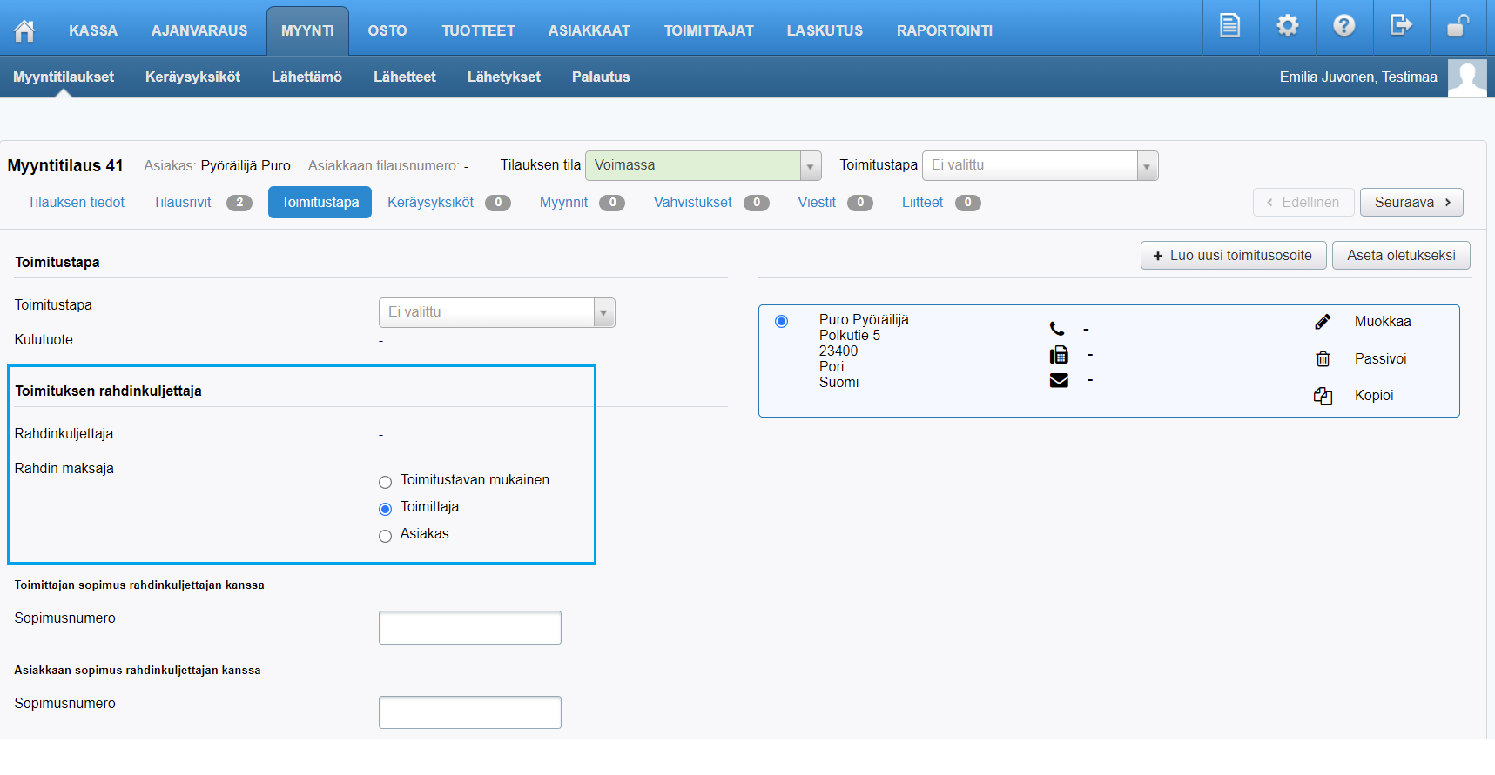
Task: Click the copy icon next to Kopioi
Action: click(x=1323, y=396)
